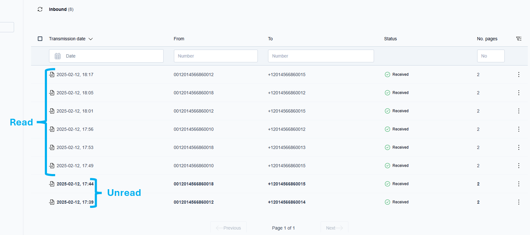Click the No. pages column header
This screenshot has height=235, width=530.
click(x=487, y=39)
